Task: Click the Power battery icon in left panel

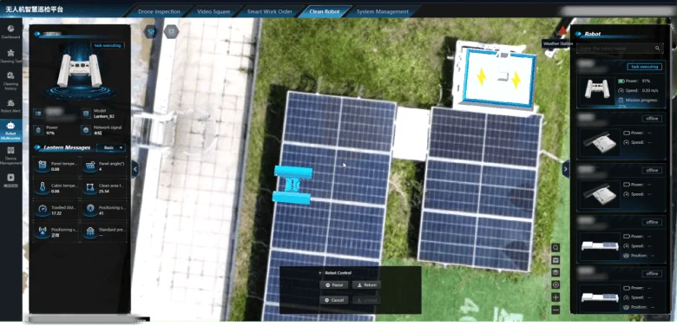Action: tap(38, 130)
